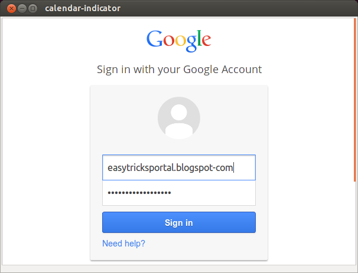Minimize the calendar-indicator window

coord(22,9)
